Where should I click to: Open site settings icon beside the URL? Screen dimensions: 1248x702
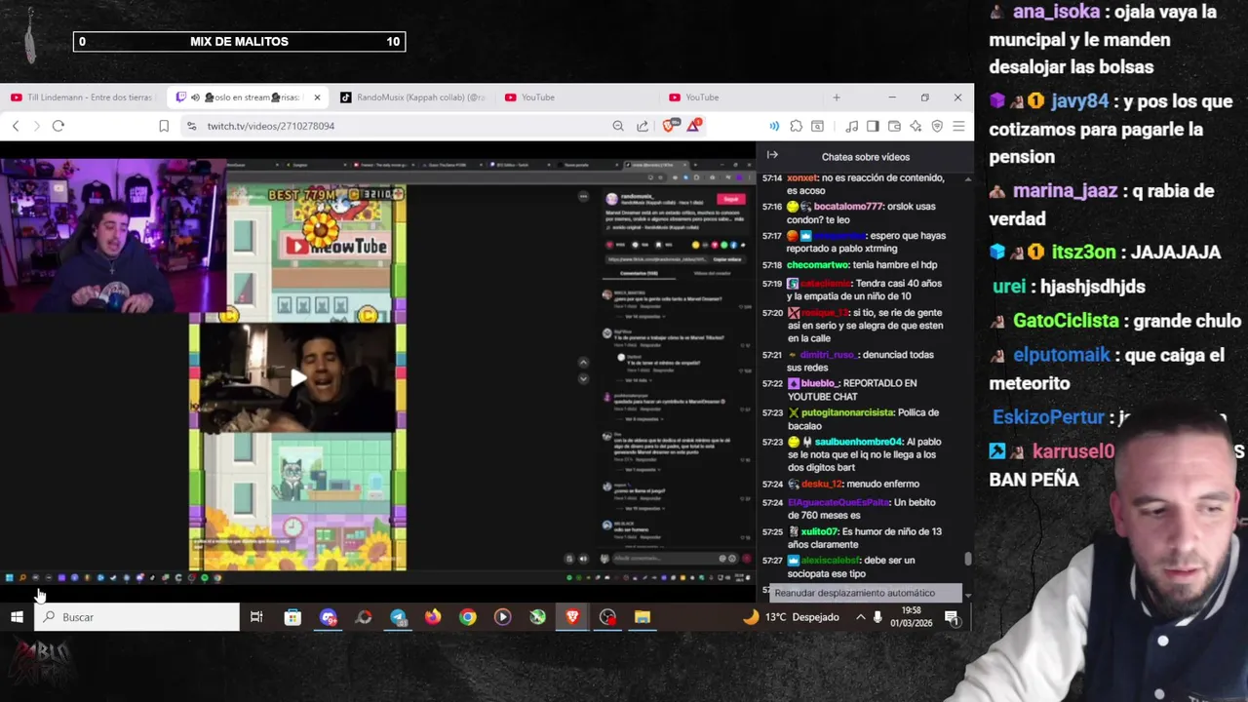click(191, 126)
